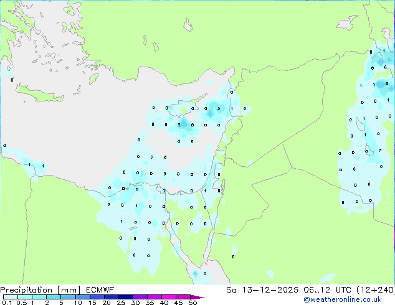Viewport: 395px width, 305px height.
Task: Pick the 45–50 mm legend color box
Action: coord(183,297)
